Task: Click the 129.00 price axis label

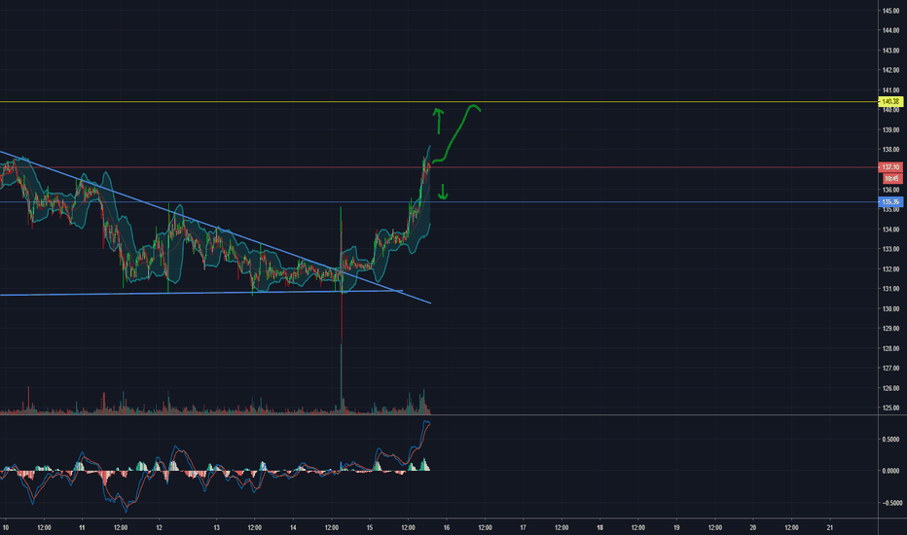Action: pyautogui.click(x=890, y=329)
